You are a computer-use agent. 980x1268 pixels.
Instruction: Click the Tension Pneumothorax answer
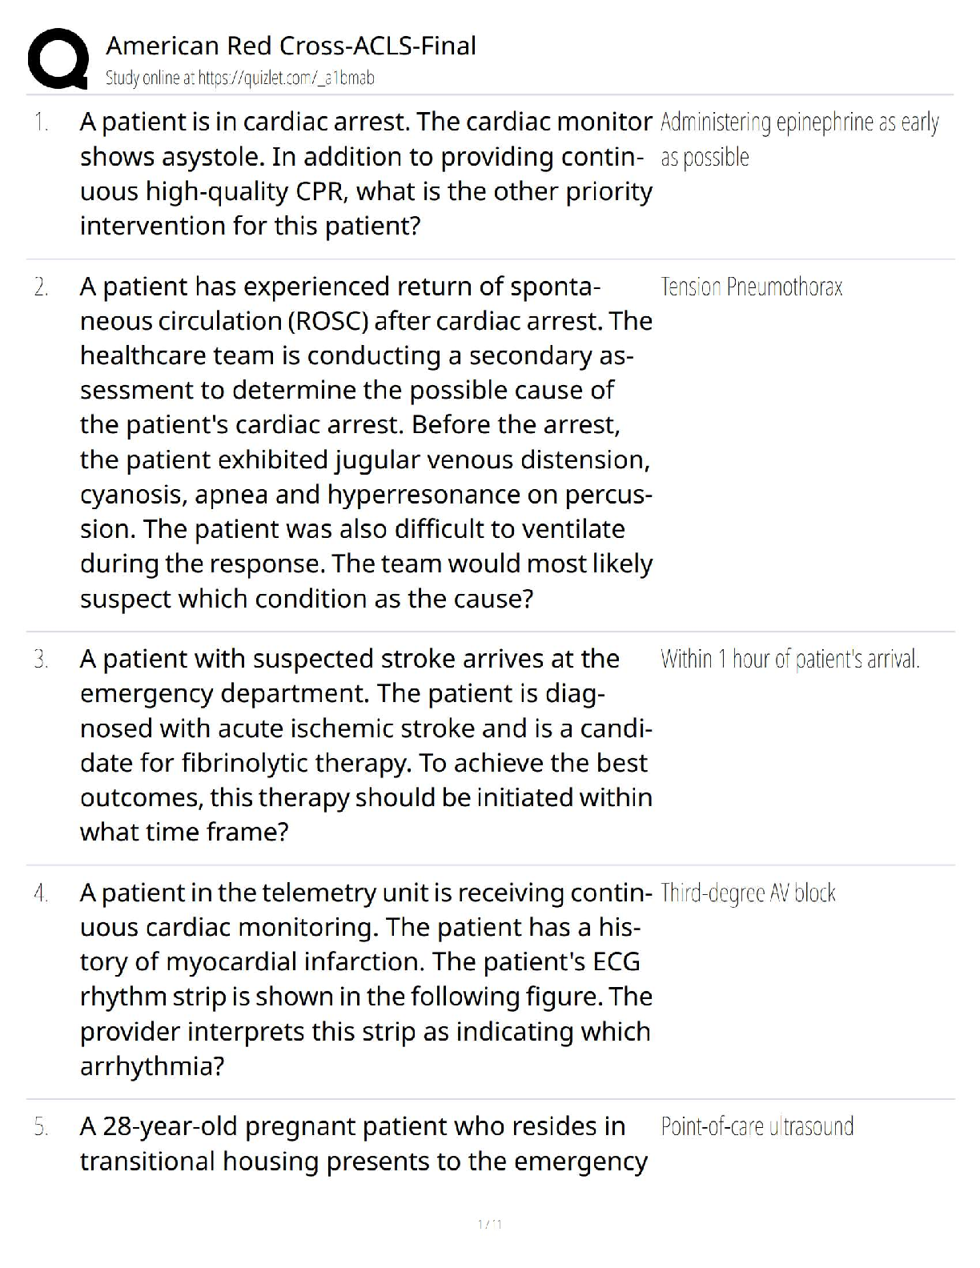751,287
